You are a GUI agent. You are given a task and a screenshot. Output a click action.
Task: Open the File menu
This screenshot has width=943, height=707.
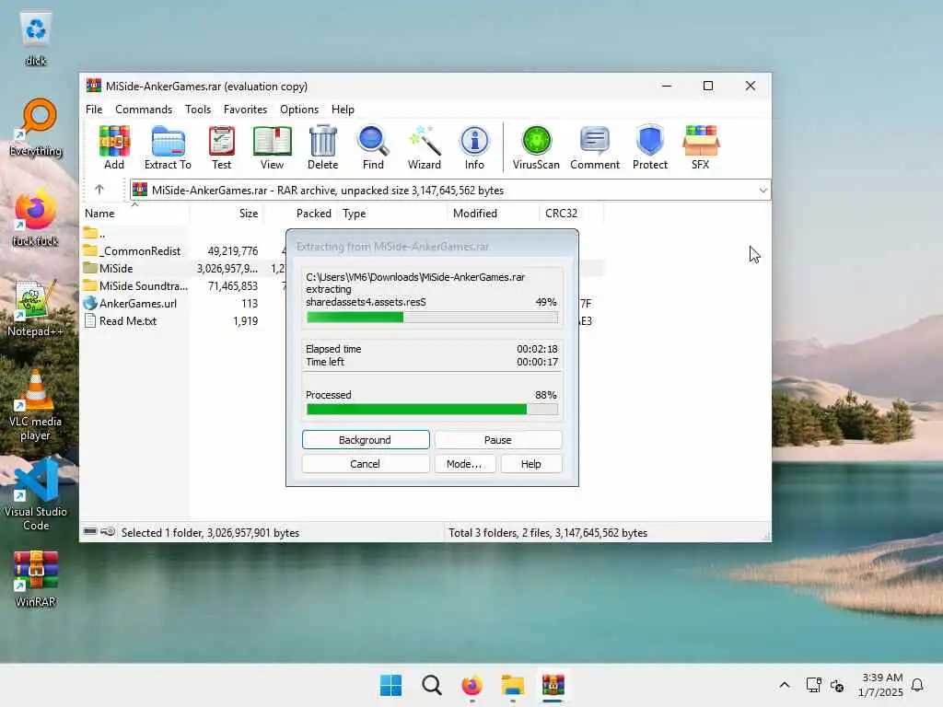tap(94, 110)
